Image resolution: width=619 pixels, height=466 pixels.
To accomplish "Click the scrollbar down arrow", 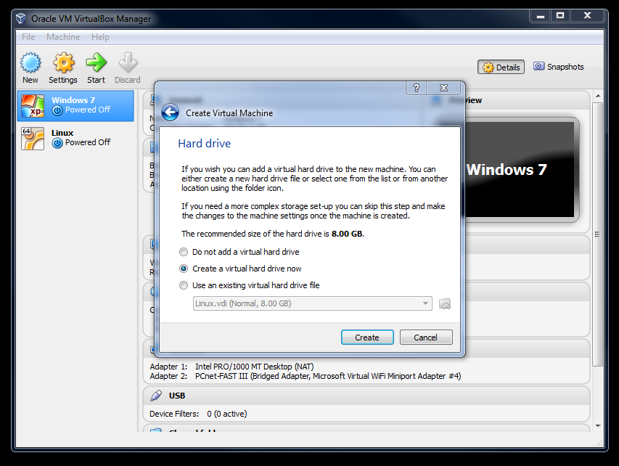I will [598, 426].
